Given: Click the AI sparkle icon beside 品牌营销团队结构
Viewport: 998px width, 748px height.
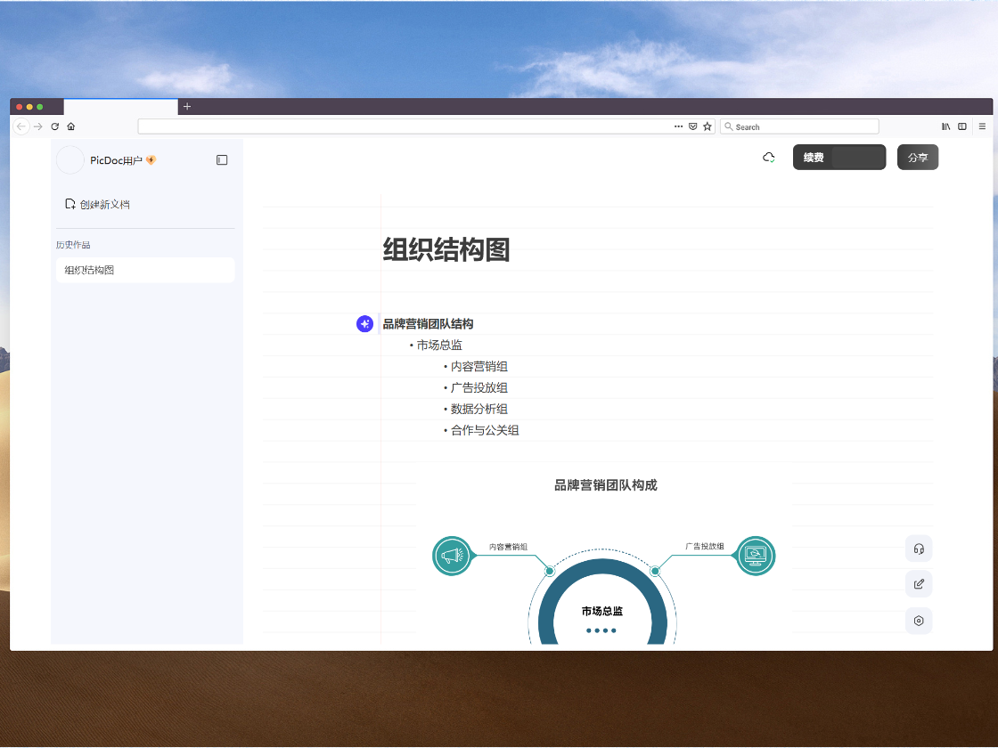Looking at the screenshot, I should pyautogui.click(x=364, y=323).
